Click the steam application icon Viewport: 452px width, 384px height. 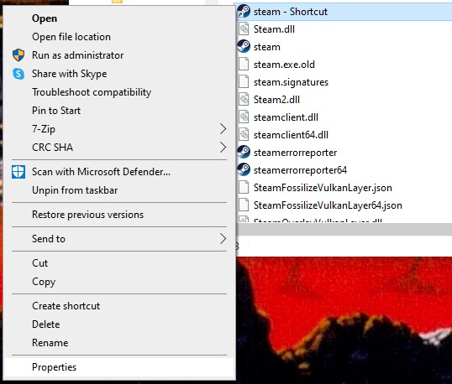(244, 47)
